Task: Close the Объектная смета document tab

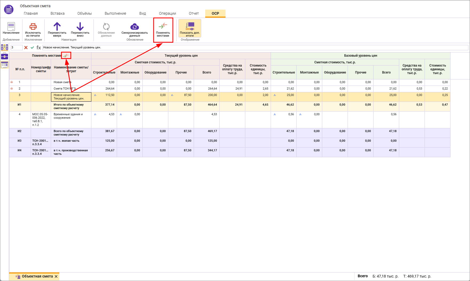Action: (56, 276)
